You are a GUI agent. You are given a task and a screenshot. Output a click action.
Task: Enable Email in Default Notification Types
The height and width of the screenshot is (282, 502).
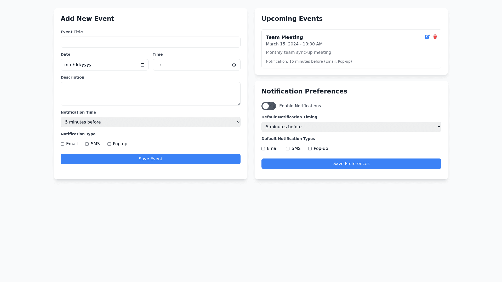tap(263, 149)
